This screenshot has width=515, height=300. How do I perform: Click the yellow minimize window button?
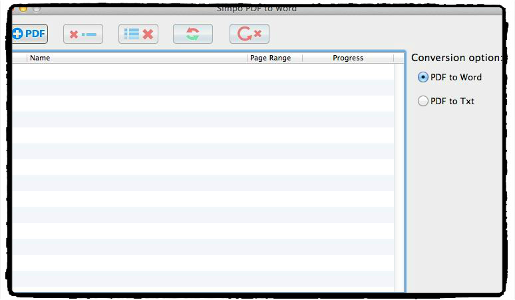(x=23, y=9)
